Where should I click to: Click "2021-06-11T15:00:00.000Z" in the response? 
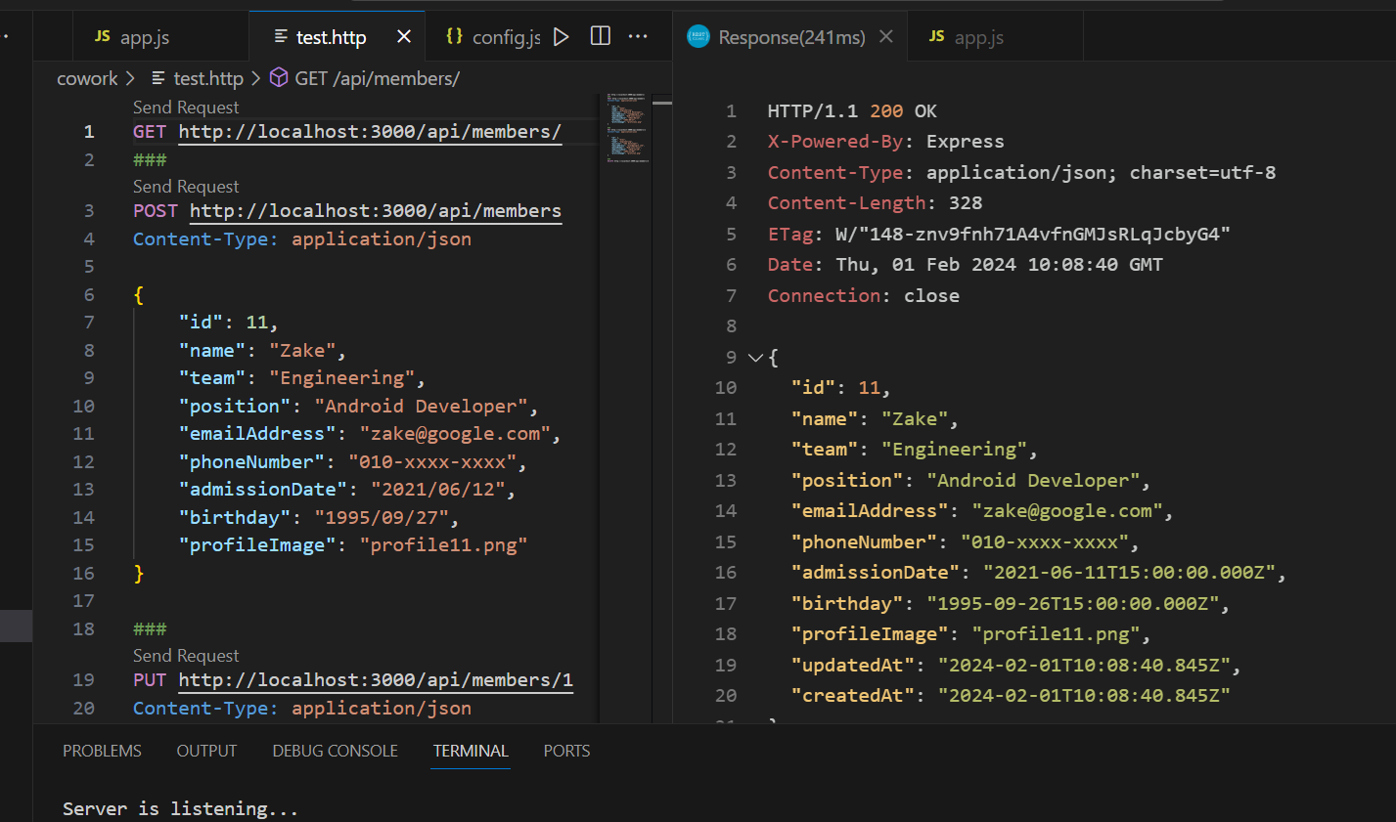click(x=1129, y=573)
